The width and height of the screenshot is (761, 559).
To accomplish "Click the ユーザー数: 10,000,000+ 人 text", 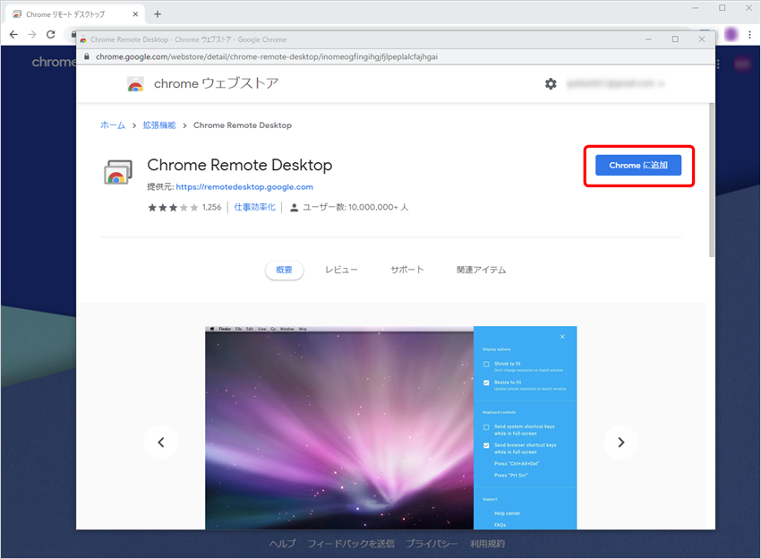I will click(x=355, y=207).
